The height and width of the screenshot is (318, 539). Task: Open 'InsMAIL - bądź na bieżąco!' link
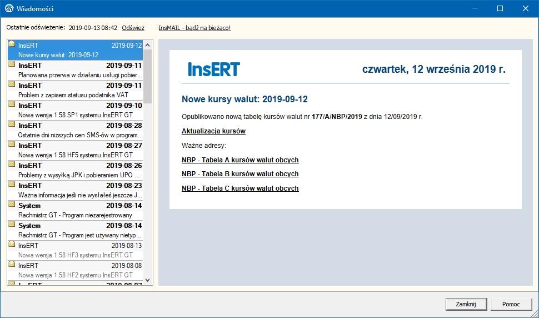click(x=194, y=28)
